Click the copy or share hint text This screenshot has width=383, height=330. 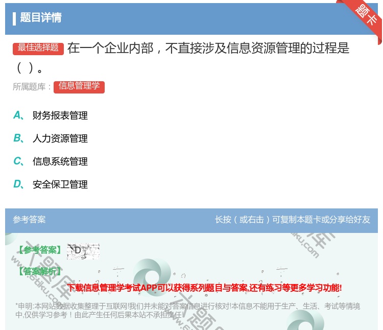293,219
